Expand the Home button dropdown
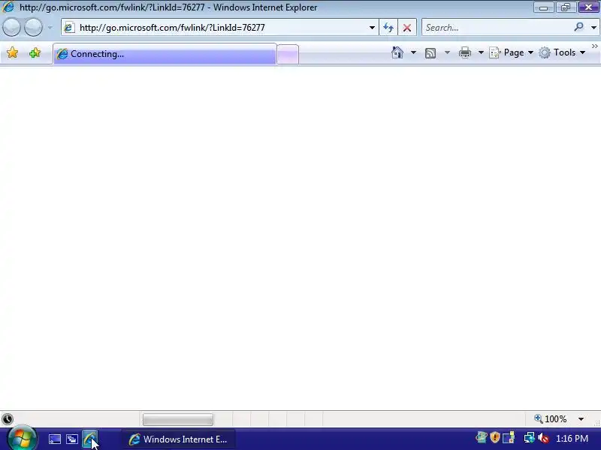 coord(413,52)
